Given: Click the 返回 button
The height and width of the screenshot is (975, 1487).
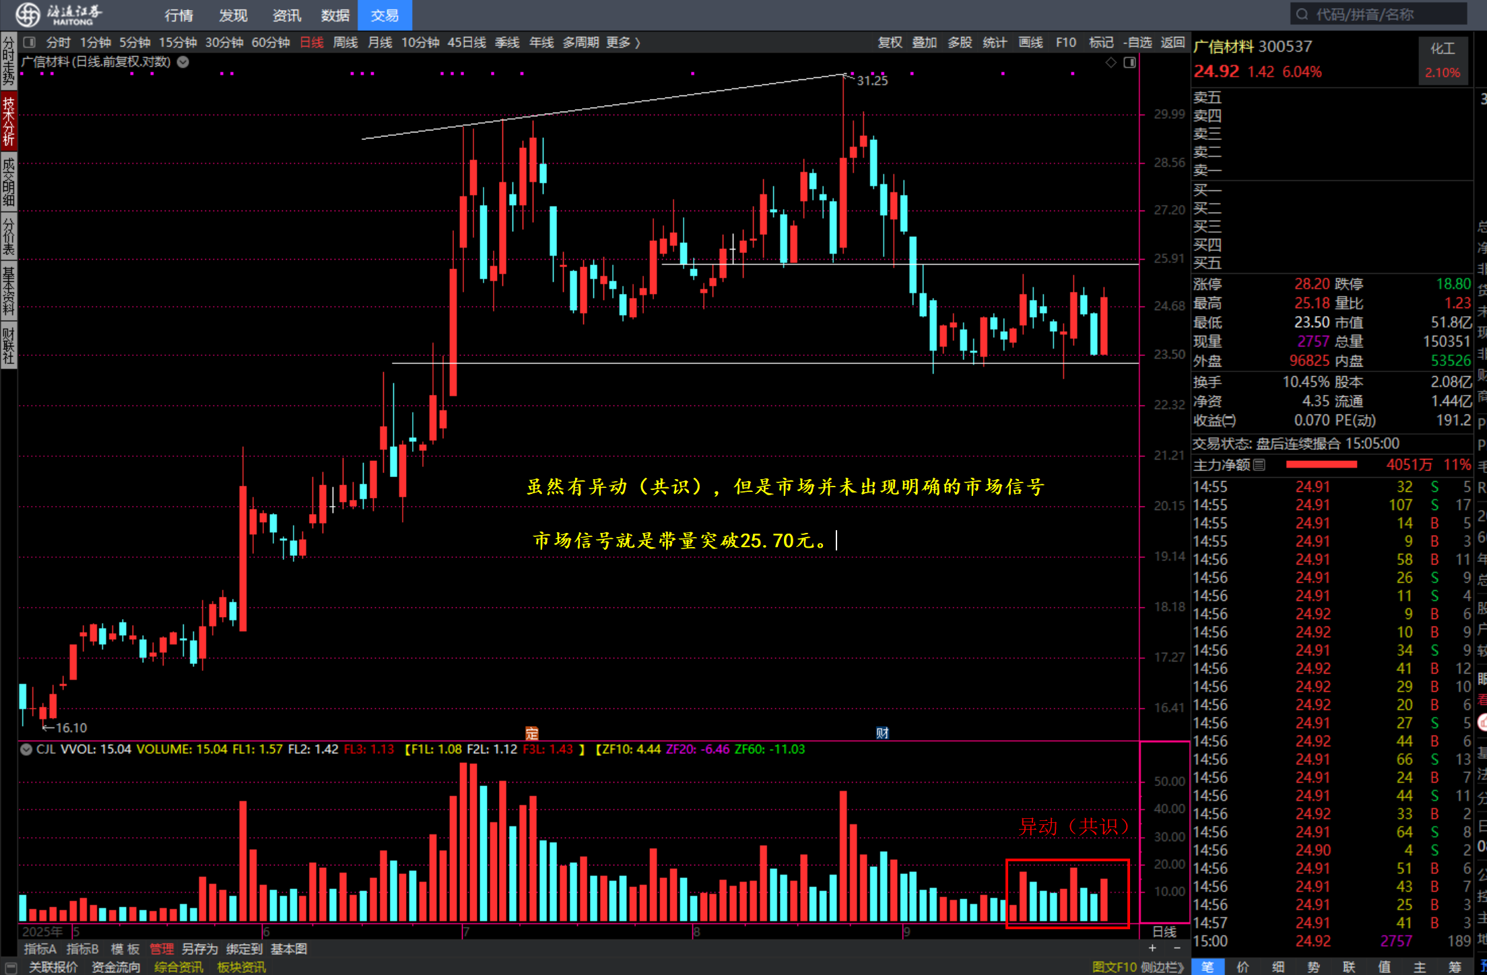Looking at the screenshot, I should click(1172, 42).
